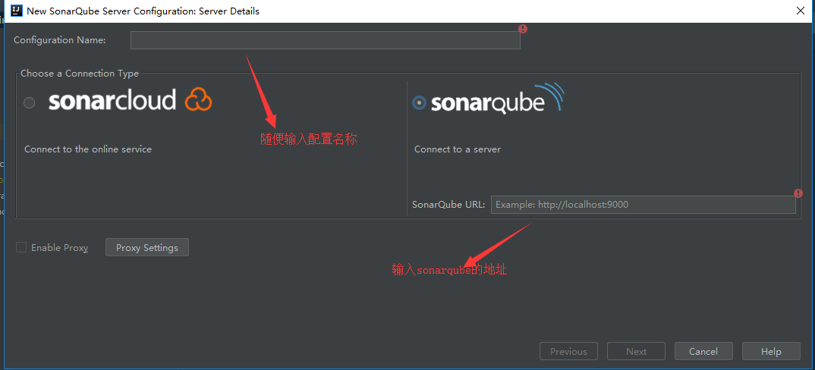Close the dialog with the X button
The width and height of the screenshot is (815, 370).
pyautogui.click(x=800, y=11)
